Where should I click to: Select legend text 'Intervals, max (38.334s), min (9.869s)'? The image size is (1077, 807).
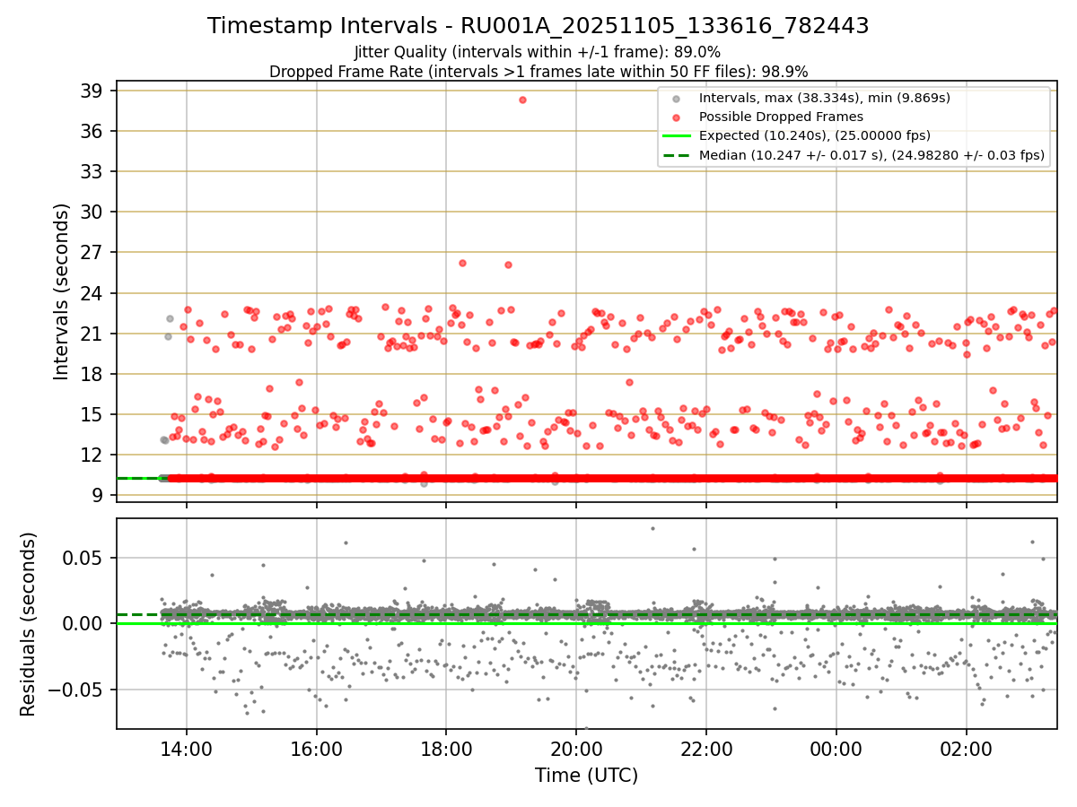[825, 99]
